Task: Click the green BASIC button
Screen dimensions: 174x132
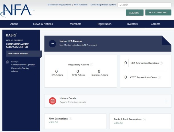Action: pos(135,13)
